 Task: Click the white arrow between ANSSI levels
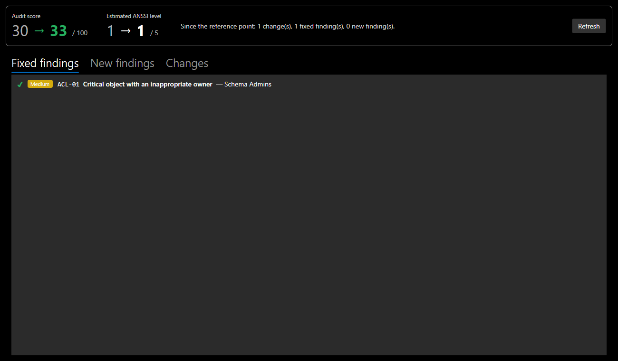pos(126,31)
